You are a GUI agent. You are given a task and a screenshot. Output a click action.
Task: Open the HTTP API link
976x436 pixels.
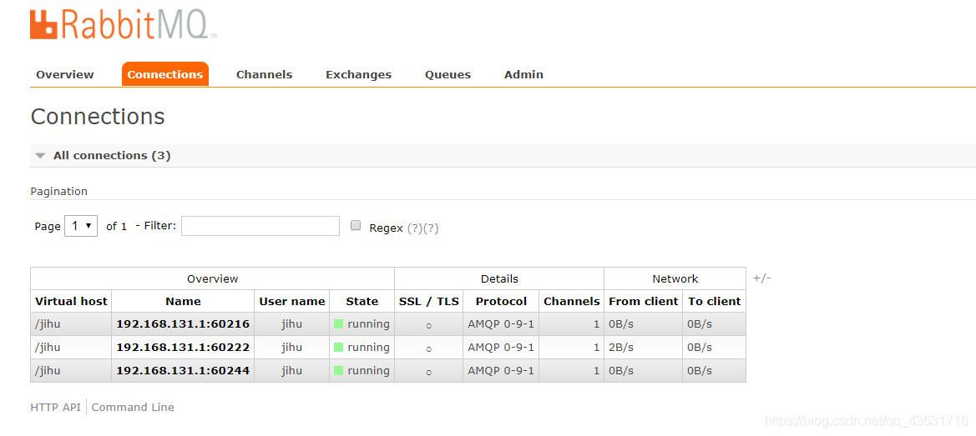[55, 408]
